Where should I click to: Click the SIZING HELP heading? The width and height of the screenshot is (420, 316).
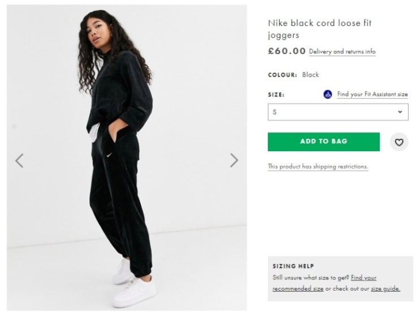click(293, 266)
